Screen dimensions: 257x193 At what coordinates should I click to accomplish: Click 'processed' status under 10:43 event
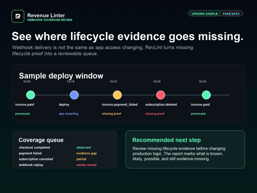click(198, 114)
